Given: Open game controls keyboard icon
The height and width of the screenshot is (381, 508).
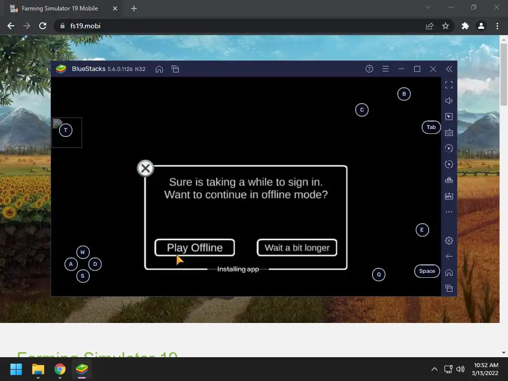Looking at the screenshot, I should click(x=448, y=132).
